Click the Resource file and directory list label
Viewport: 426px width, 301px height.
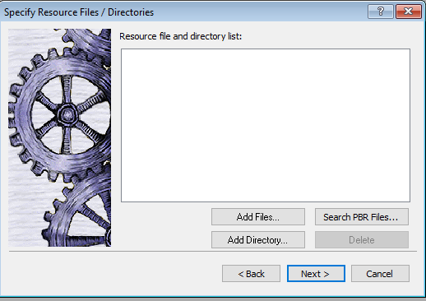(x=181, y=36)
